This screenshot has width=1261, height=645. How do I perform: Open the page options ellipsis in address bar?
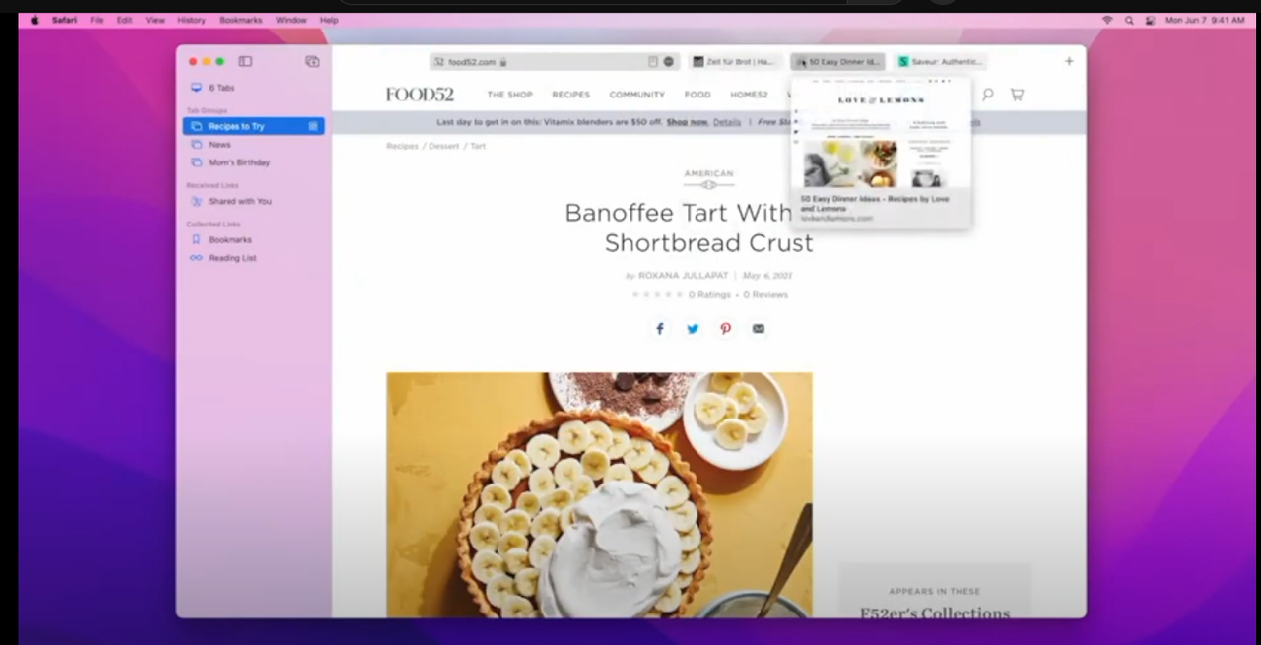click(668, 61)
